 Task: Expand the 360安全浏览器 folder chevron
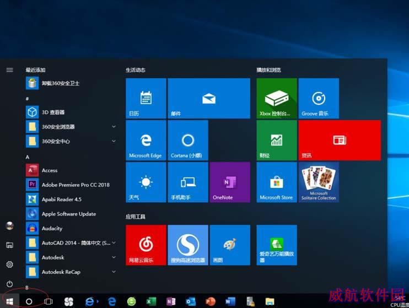pyautogui.click(x=114, y=127)
